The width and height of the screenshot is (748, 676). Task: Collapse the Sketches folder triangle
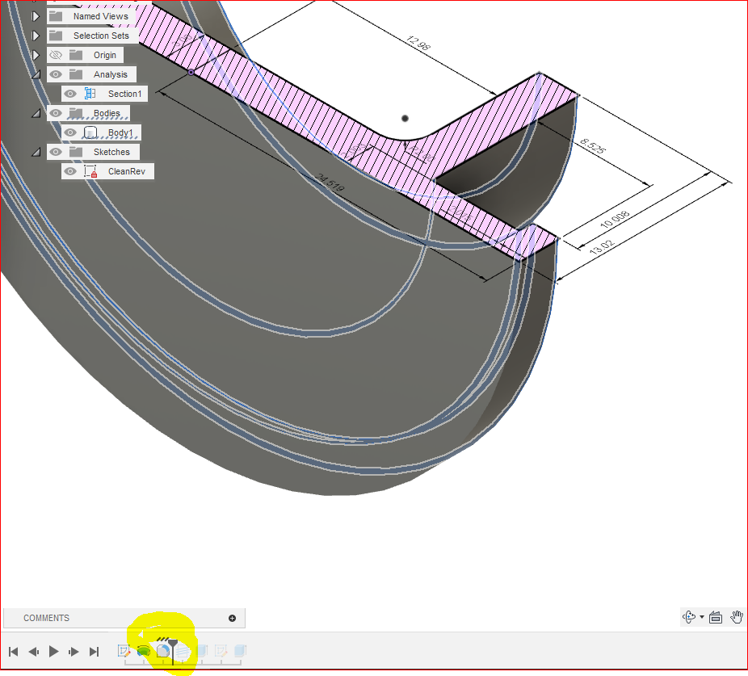click(x=35, y=151)
